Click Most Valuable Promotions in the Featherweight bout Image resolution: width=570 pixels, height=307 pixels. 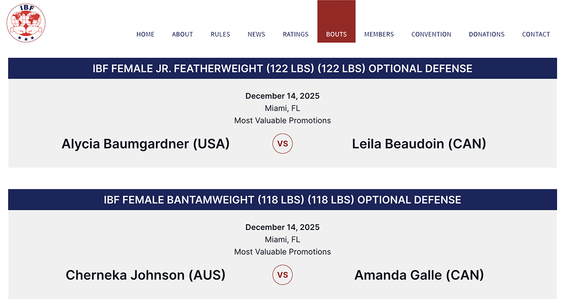tap(283, 120)
